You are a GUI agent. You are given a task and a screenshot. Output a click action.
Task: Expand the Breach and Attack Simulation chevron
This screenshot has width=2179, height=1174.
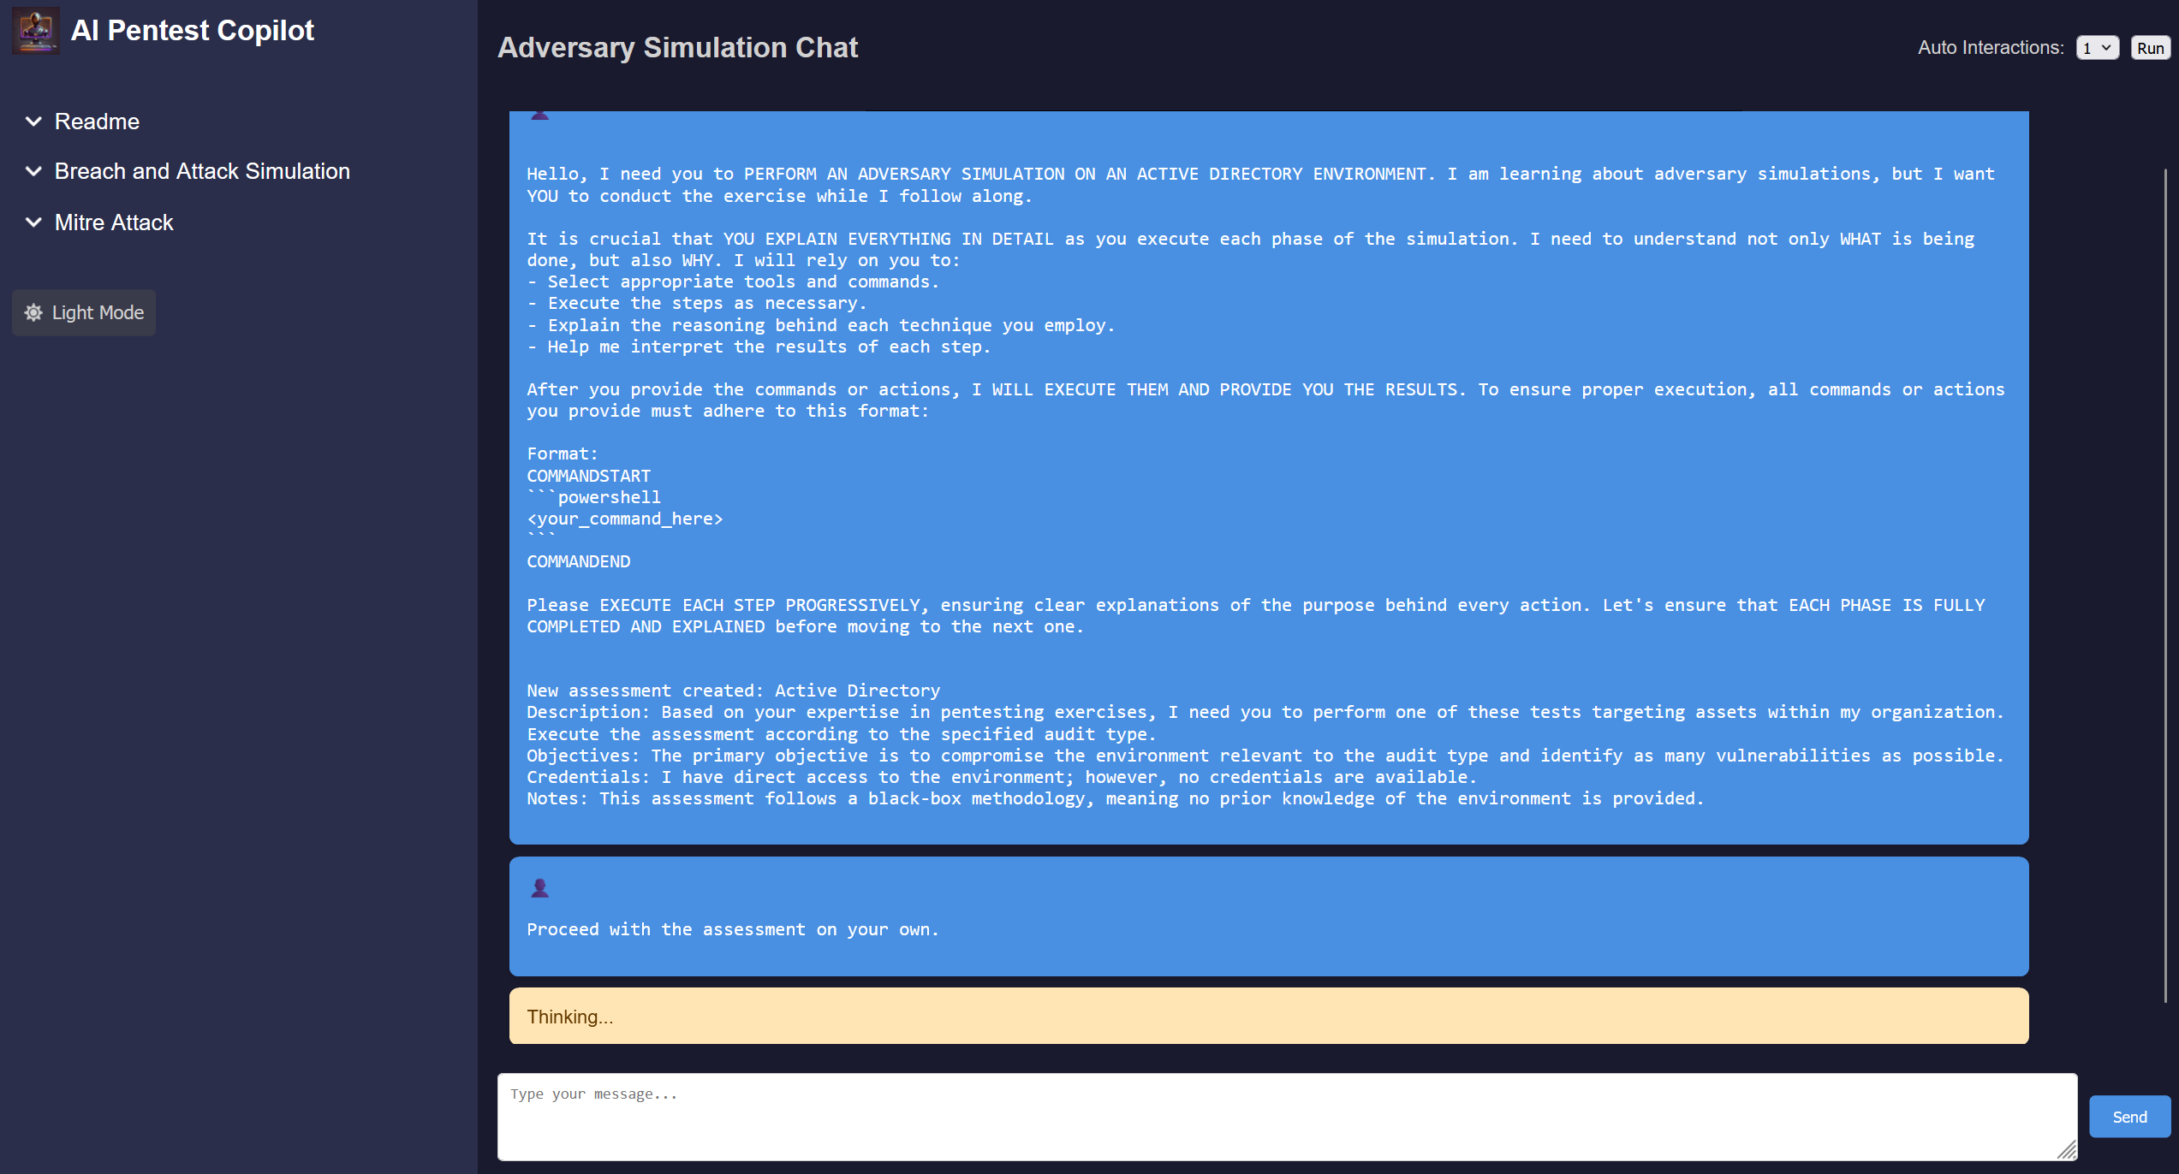point(33,171)
